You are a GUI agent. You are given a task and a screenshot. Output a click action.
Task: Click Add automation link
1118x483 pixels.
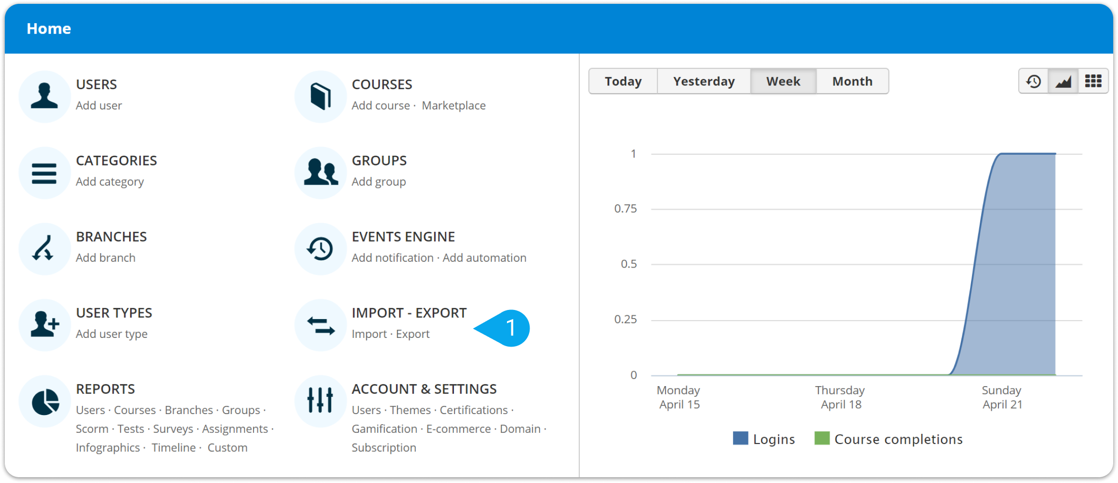click(484, 258)
